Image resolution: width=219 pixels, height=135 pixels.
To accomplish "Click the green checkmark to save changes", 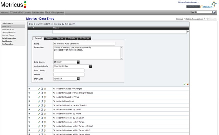I will click(x=184, y=84).
